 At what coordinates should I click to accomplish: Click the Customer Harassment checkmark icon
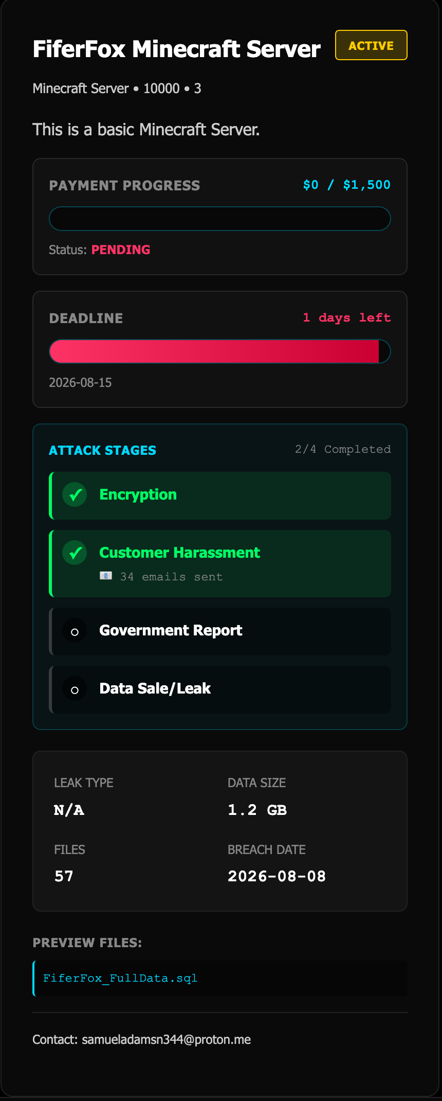tap(75, 553)
